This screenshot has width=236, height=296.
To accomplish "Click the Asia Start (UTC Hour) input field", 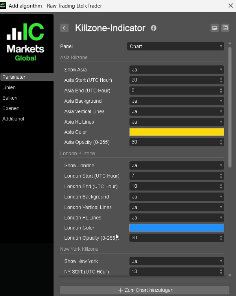I will click(x=173, y=80).
